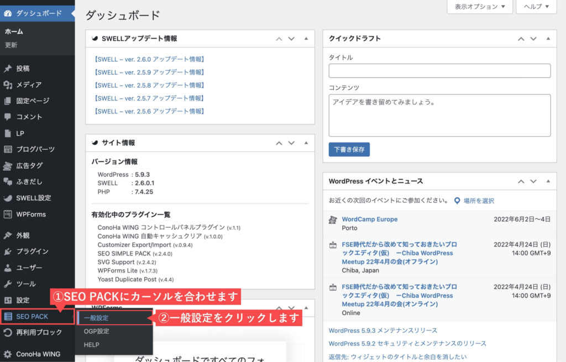The width and height of the screenshot is (566, 362).
Task: Click the ConoHa WING 自動キャッシュクリア entry
Action: (160, 237)
